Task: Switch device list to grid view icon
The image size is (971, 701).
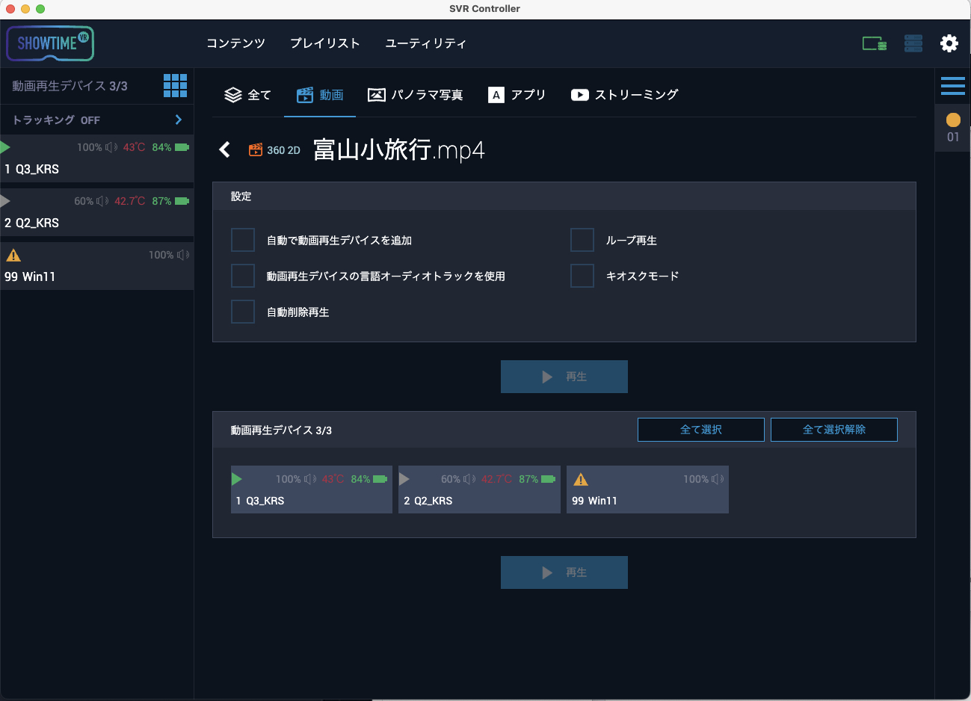Action: tap(175, 85)
